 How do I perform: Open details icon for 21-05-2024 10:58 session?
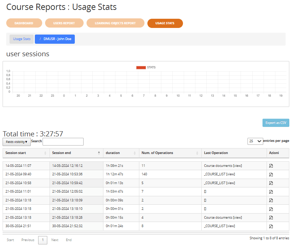271,183
